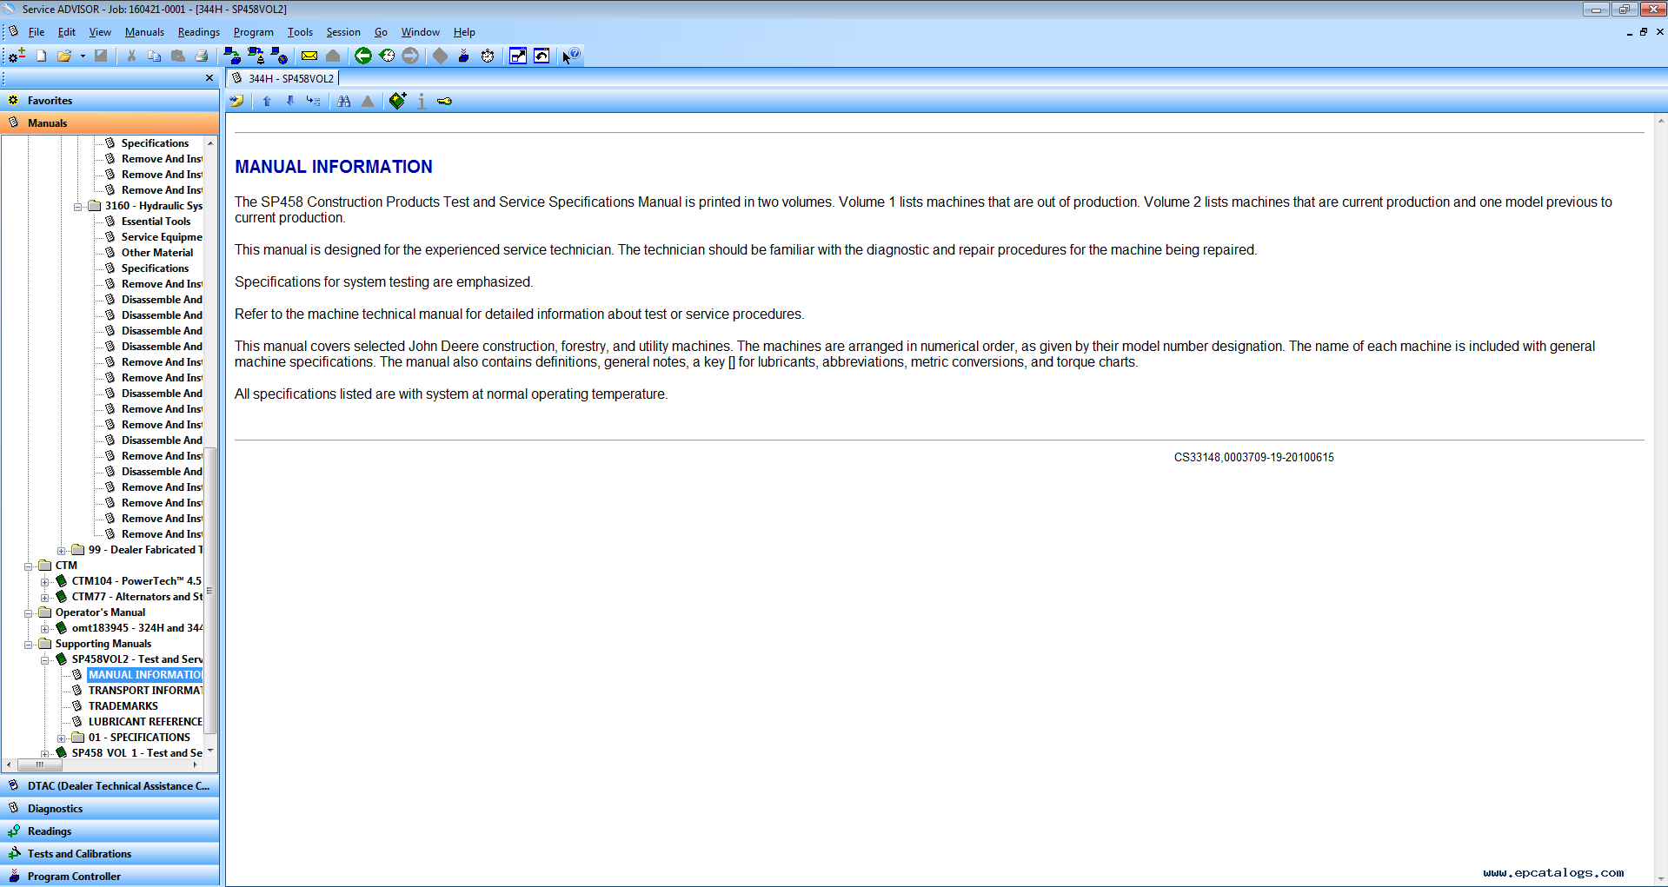
Task: Select TRADEMARKS in the manuals tree
Action: click(x=123, y=706)
